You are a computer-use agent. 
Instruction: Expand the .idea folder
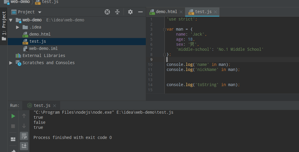pyautogui.click(x=17, y=27)
